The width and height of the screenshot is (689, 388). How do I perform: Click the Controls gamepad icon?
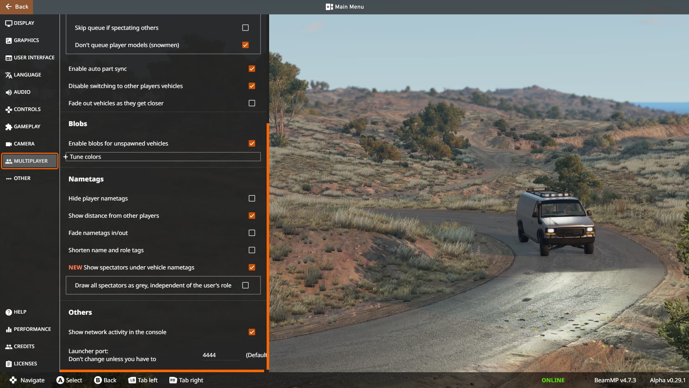pos(9,110)
